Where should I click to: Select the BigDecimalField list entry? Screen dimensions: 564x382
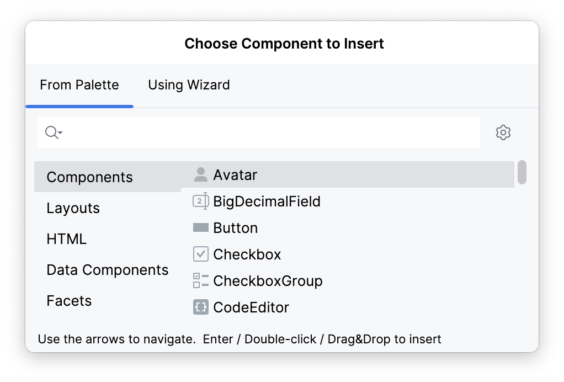[x=267, y=201]
